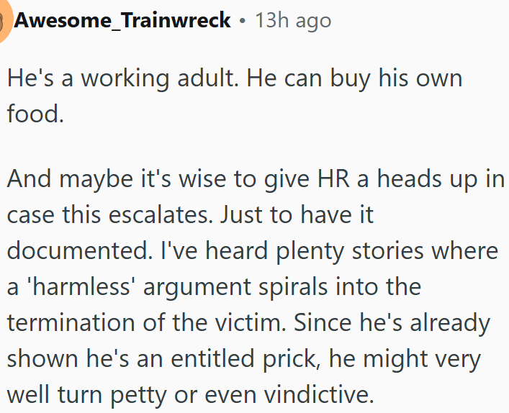509x413 pixels.
Task: Click the user avatar beside Awesome_Trainwreck
Action: [4, 19]
